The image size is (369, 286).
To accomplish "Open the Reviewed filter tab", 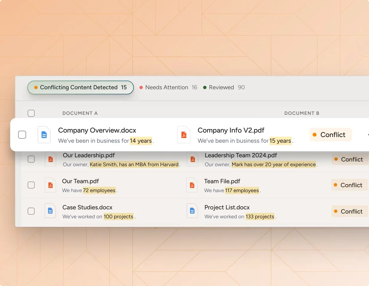I will pyautogui.click(x=221, y=87).
